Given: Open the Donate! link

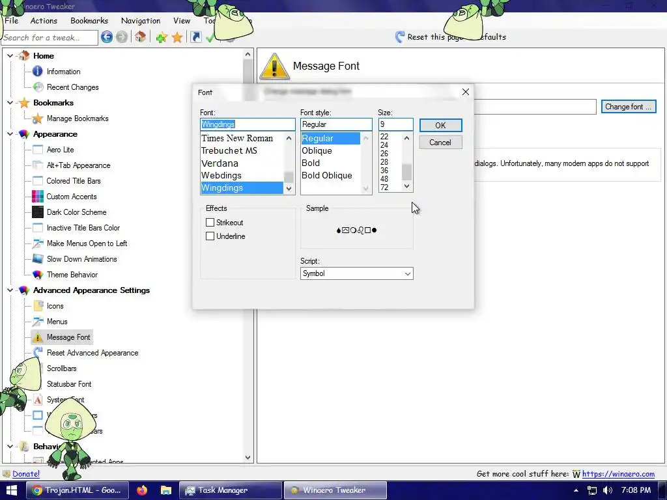Looking at the screenshot, I should pyautogui.click(x=26, y=474).
